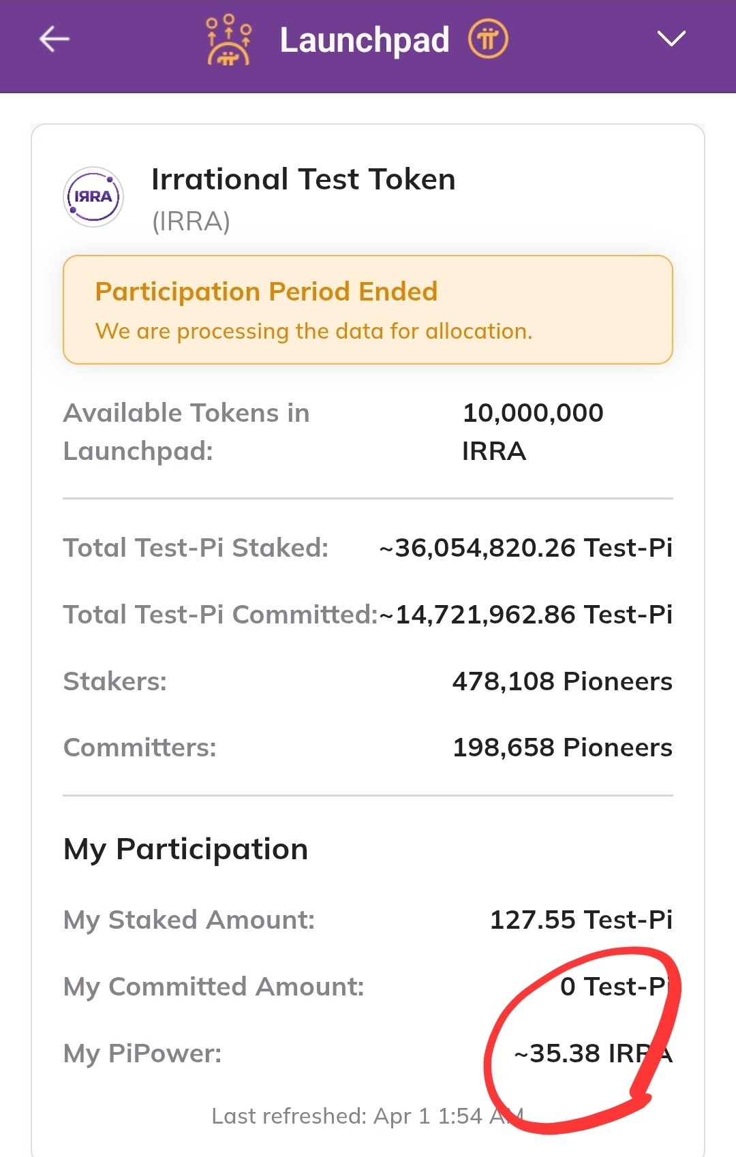Select the 478,108 Pioneers stakers count
Viewport: 736px width, 1157px height.
pos(562,681)
